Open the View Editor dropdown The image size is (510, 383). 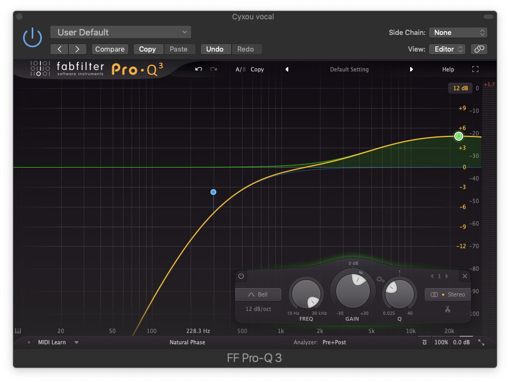pyautogui.click(x=447, y=49)
